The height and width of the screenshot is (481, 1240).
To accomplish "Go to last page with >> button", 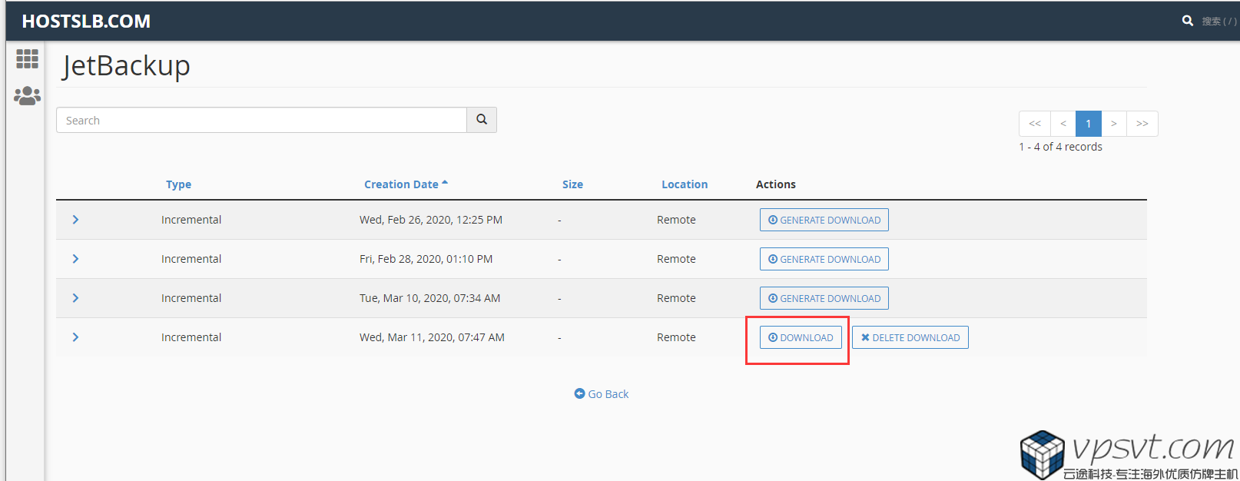I will (x=1142, y=124).
